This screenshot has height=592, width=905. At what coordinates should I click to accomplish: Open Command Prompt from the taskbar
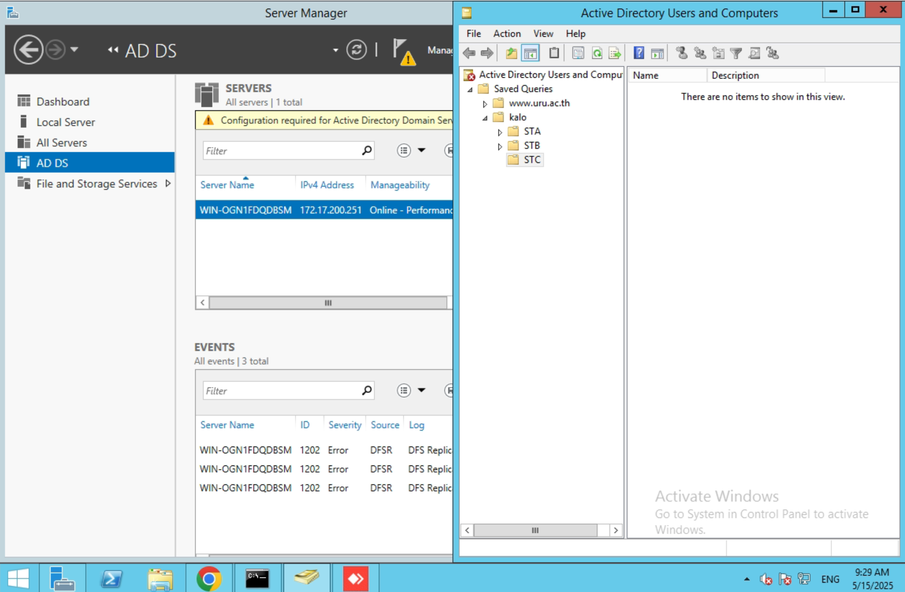(257, 578)
